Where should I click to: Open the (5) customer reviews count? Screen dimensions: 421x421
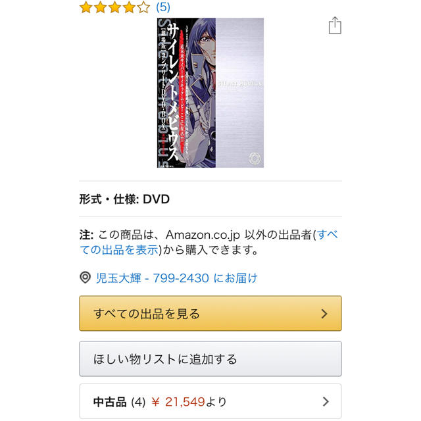click(x=163, y=7)
